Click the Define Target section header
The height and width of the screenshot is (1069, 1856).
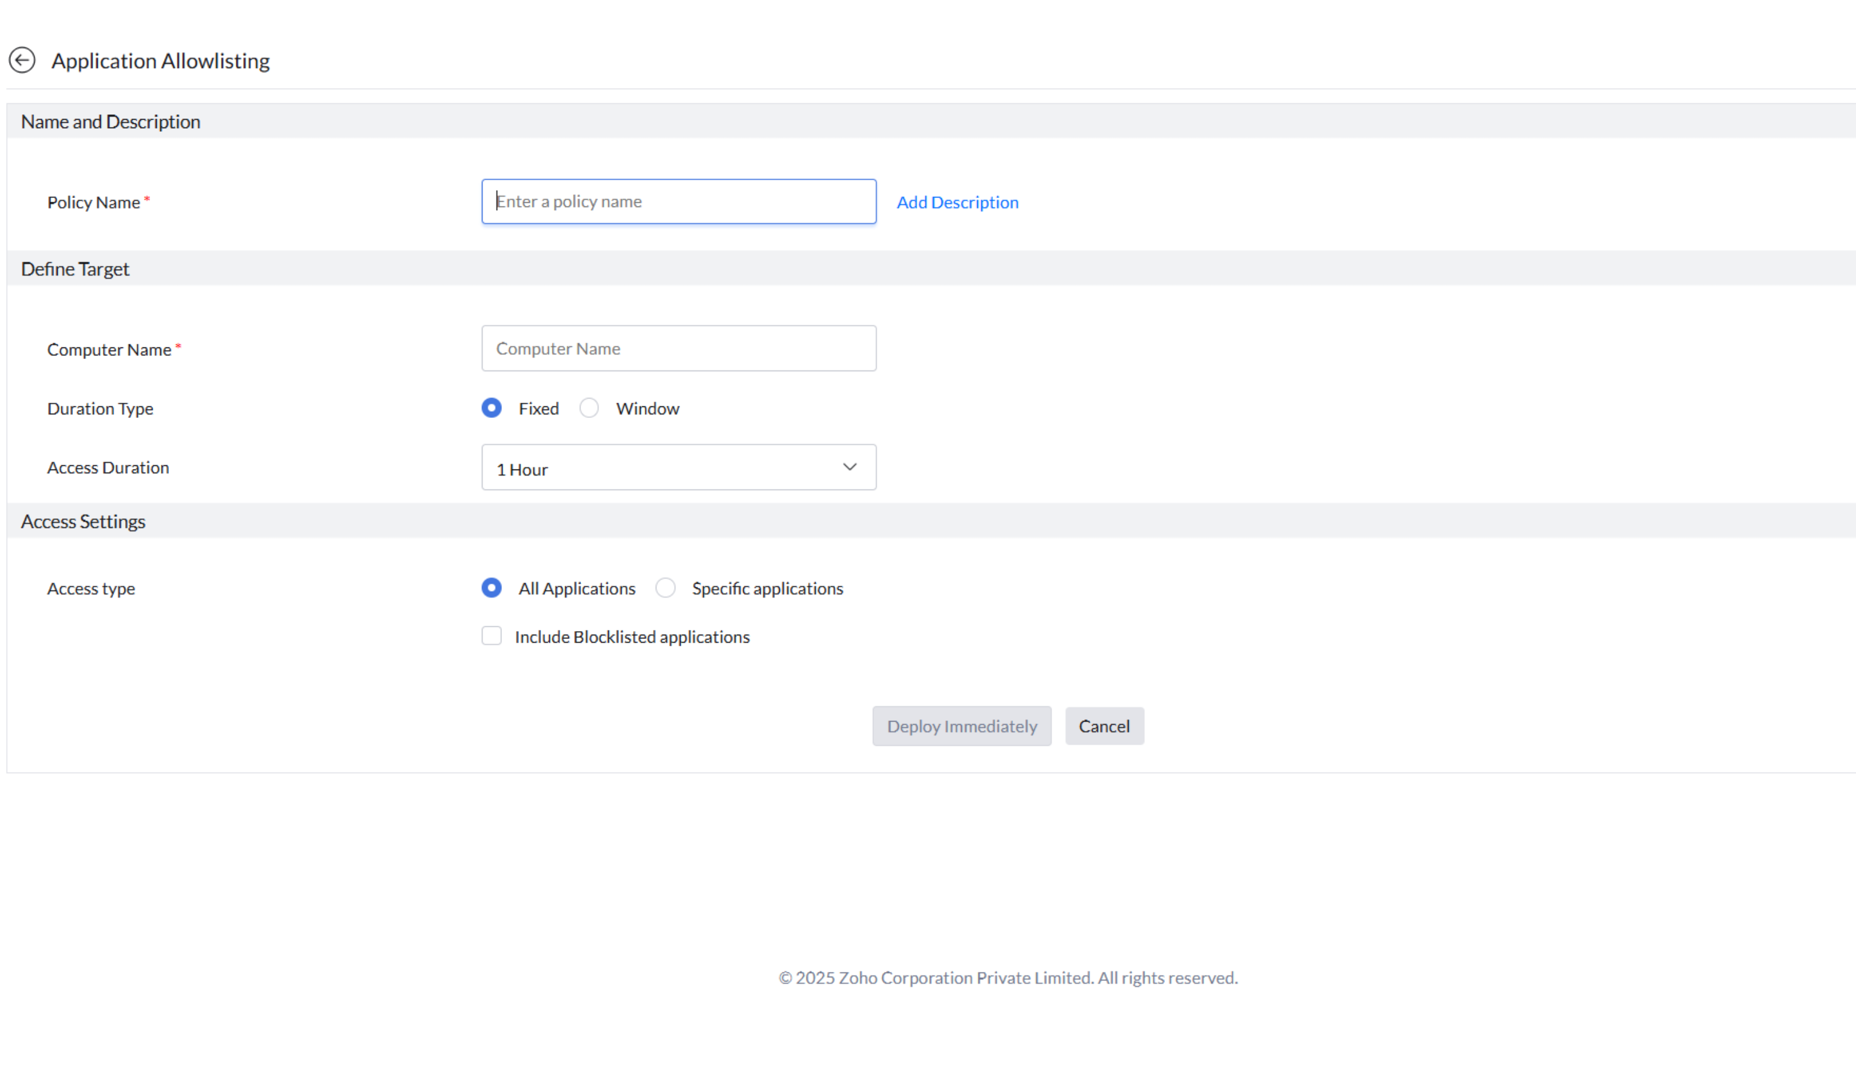75,270
